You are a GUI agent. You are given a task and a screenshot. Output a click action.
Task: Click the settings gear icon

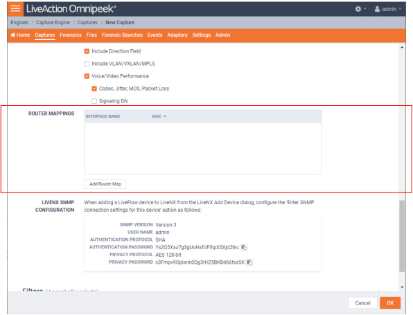358,9
